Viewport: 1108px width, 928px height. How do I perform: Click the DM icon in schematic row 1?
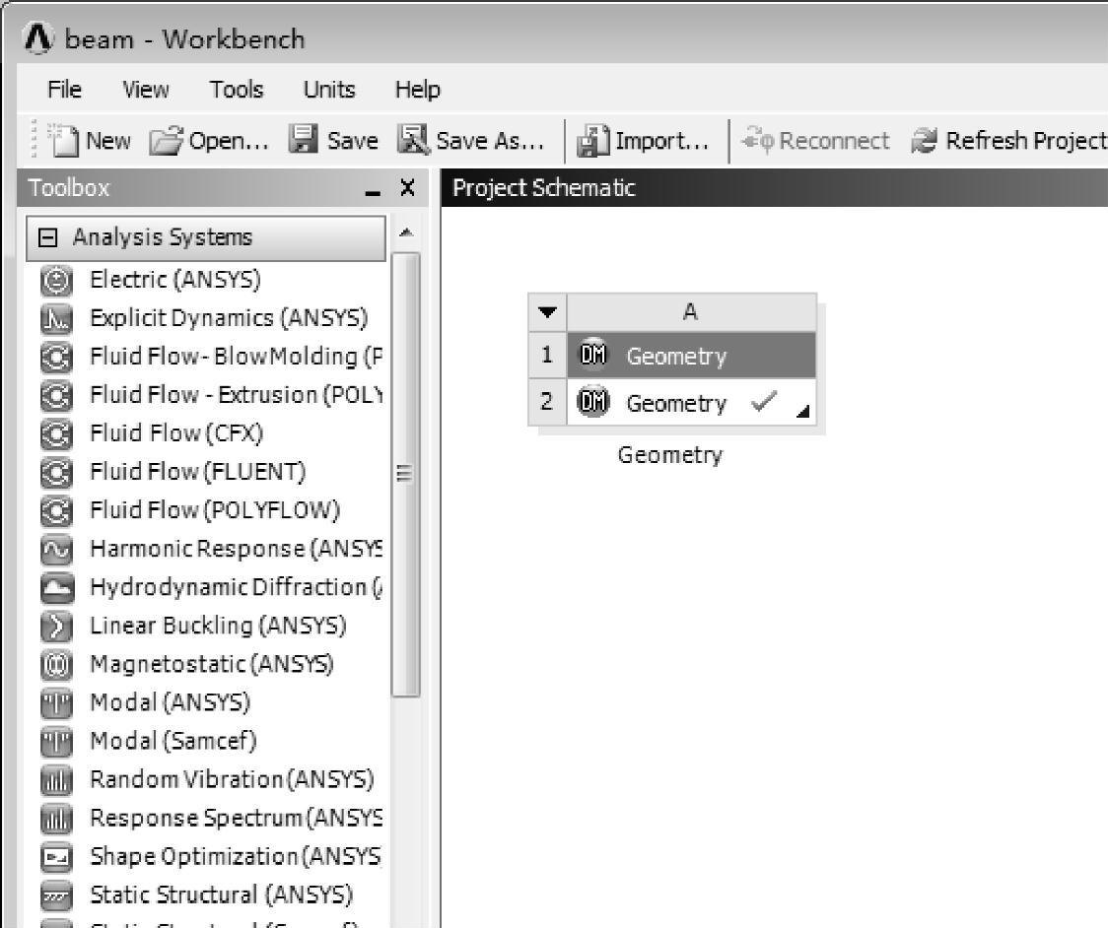(x=593, y=354)
